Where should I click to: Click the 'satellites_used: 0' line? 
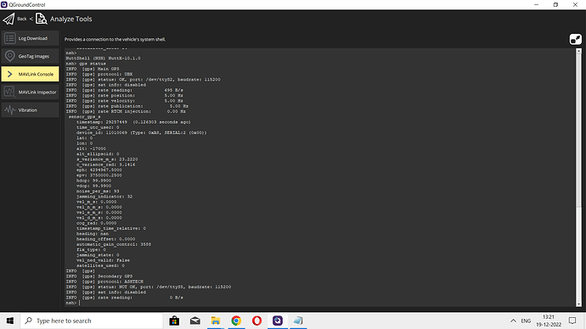tap(100, 265)
